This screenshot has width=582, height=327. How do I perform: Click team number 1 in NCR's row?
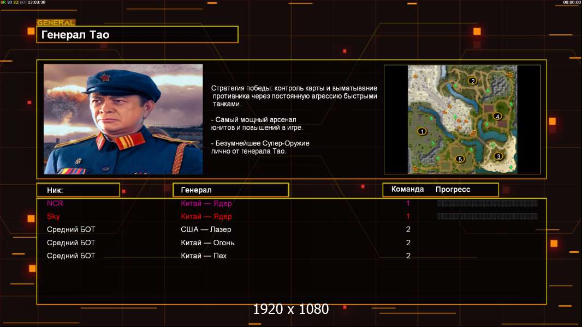point(408,203)
